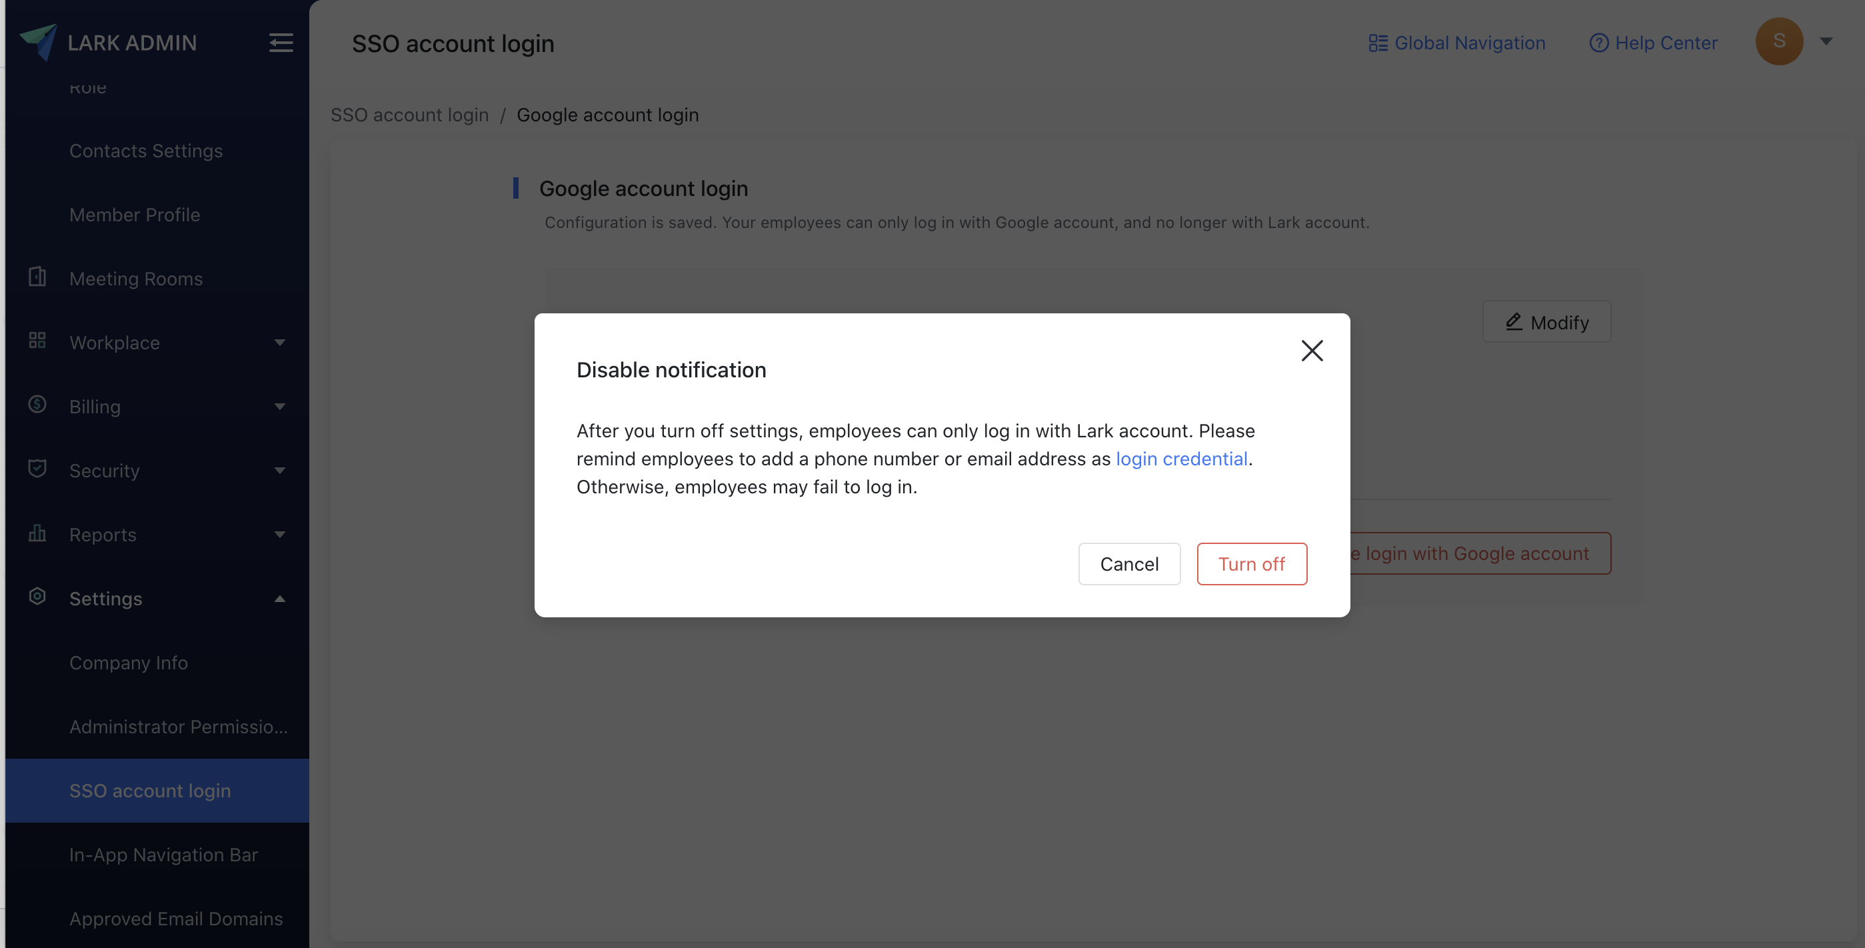Open the Help Center question icon
Viewport: 1865px width, 948px height.
click(x=1598, y=43)
